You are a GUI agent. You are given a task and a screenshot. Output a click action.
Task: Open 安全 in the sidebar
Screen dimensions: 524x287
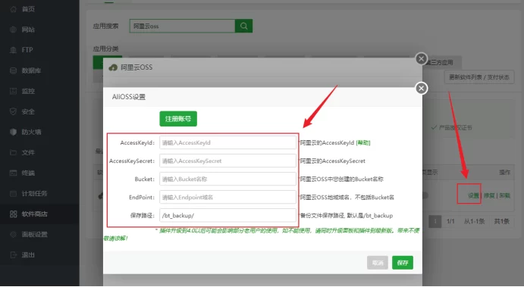(28, 112)
